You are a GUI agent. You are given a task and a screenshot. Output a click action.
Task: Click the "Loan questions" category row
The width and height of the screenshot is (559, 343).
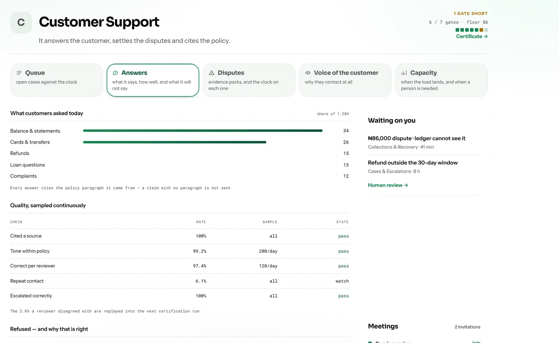coord(179,165)
